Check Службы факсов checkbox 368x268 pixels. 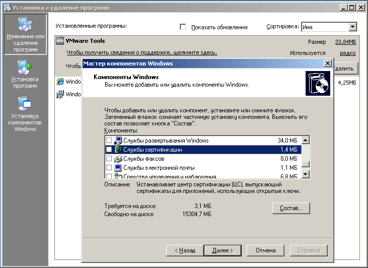(109, 159)
